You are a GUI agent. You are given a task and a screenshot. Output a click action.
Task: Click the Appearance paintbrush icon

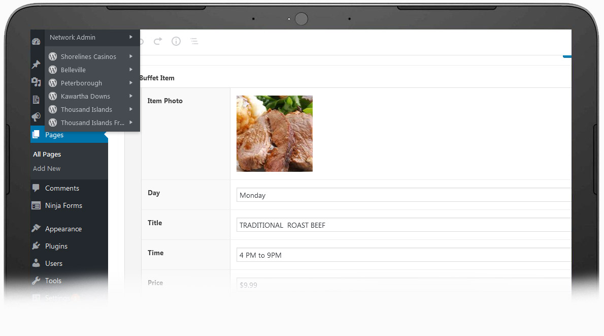pos(36,228)
